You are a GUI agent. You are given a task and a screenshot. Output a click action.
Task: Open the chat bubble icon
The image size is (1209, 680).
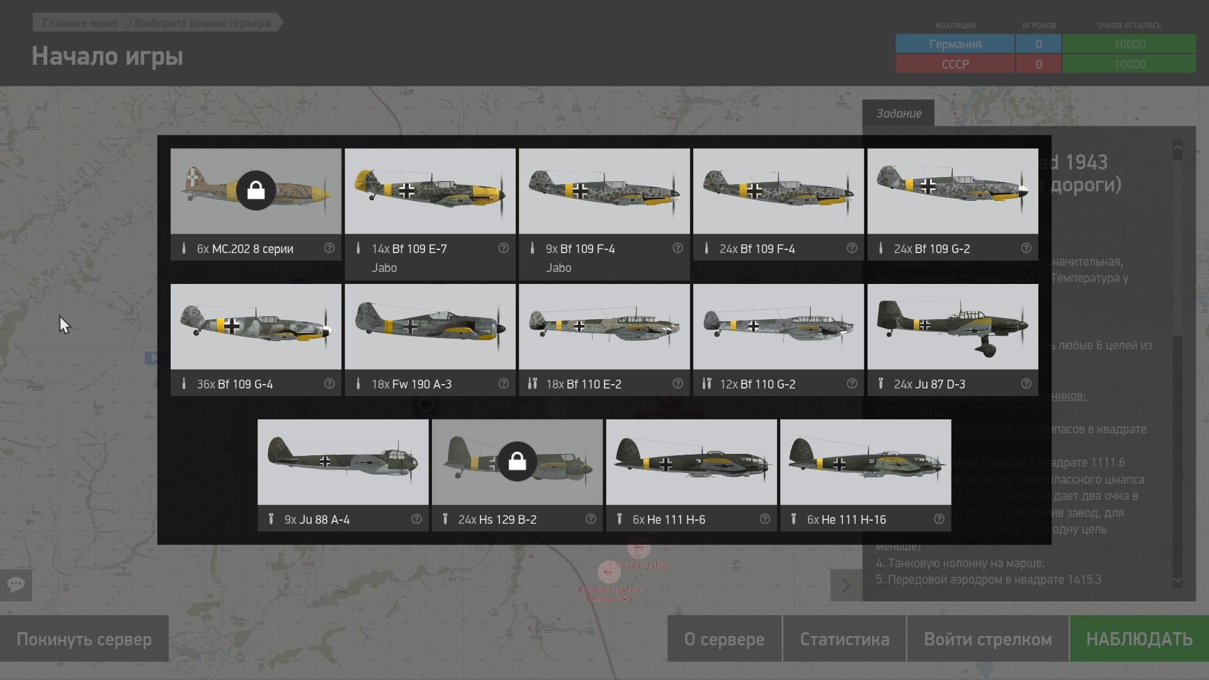[16, 585]
